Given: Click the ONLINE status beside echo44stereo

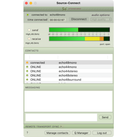Looking at the screenshot, I should click(x=36, y=71).
